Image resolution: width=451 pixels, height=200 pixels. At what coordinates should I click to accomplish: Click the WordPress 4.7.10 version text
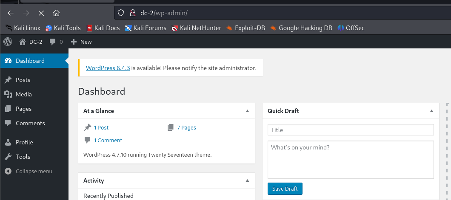tap(147, 155)
